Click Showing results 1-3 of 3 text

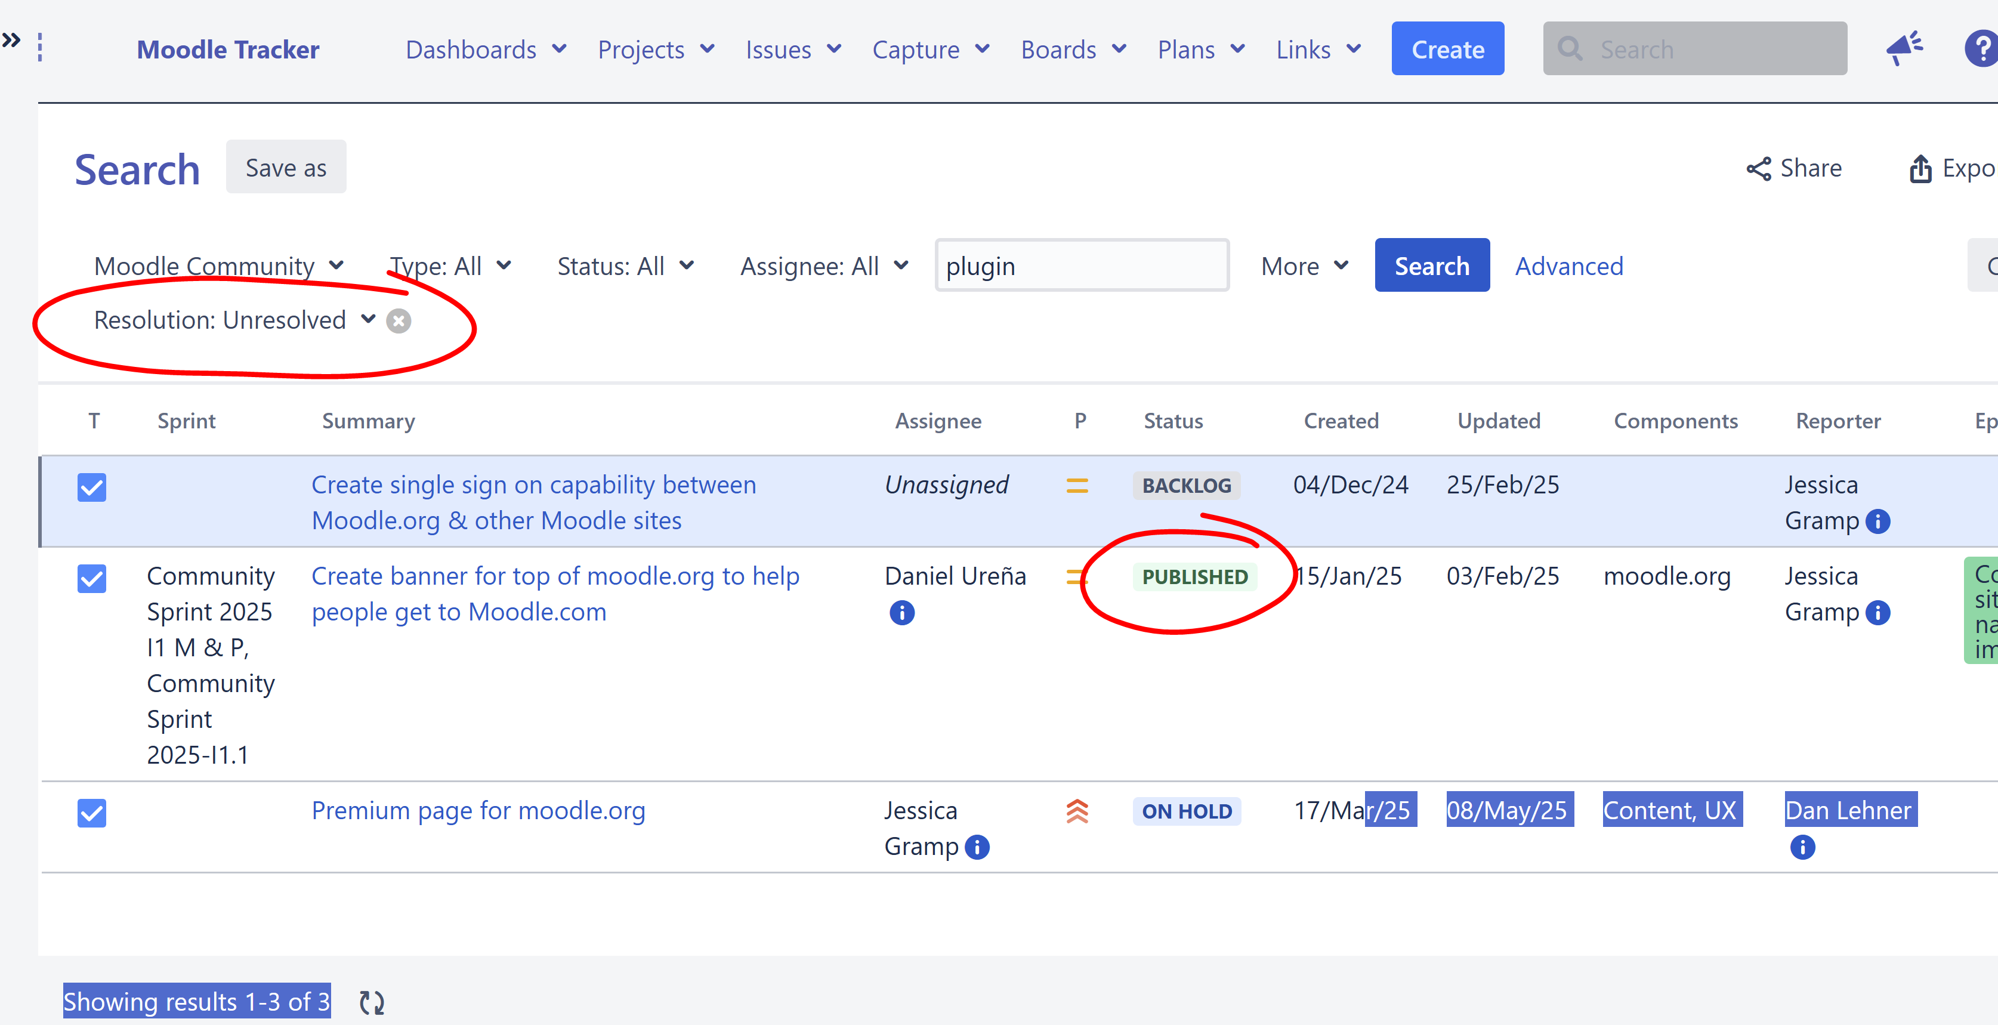pyautogui.click(x=196, y=1001)
